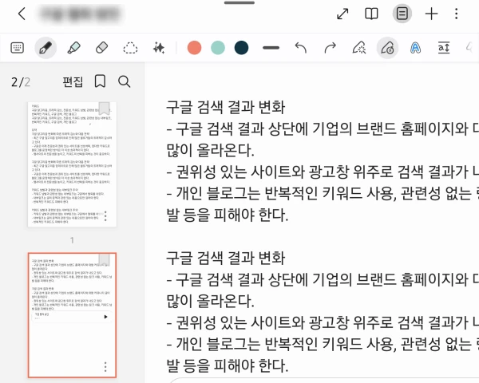This screenshot has height=383, width=479.
Task: Toggle the highlighted pen with clock icon
Action: coord(387,48)
